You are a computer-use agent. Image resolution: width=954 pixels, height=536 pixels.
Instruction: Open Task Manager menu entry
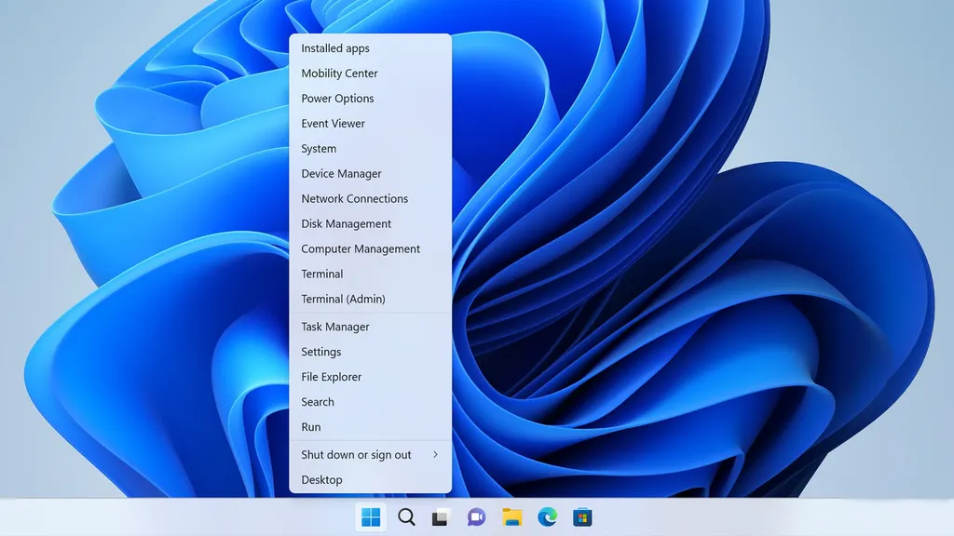coord(370,327)
